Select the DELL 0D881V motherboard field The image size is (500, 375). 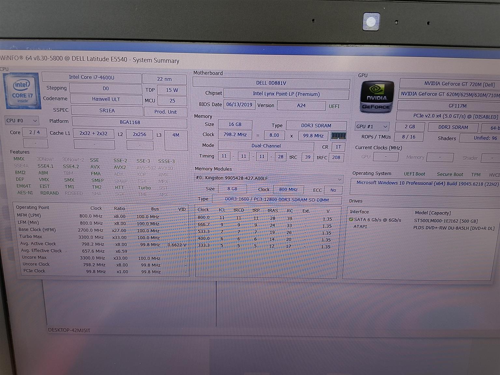pyautogui.click(x=271, y=83)
